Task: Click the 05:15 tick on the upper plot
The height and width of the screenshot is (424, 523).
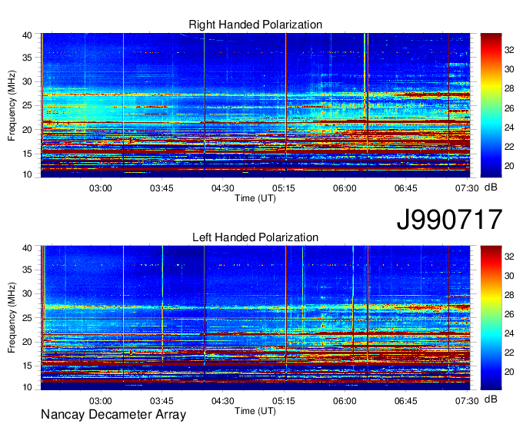Action: [x=284, y=188]
